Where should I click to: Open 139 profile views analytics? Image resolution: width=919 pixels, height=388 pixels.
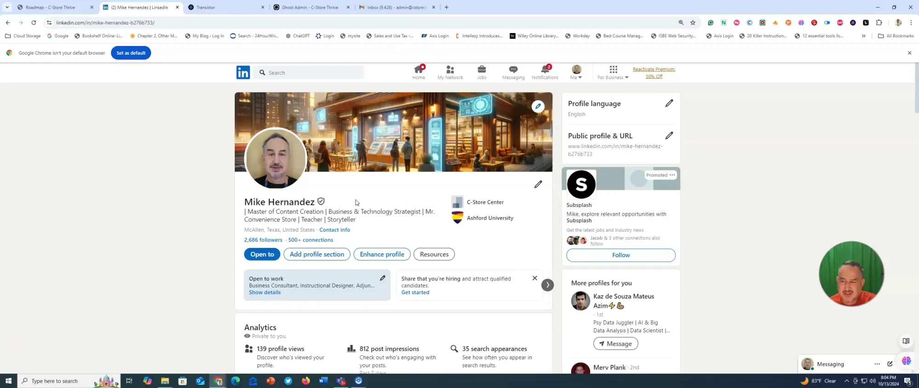click(x=280, y=349)
